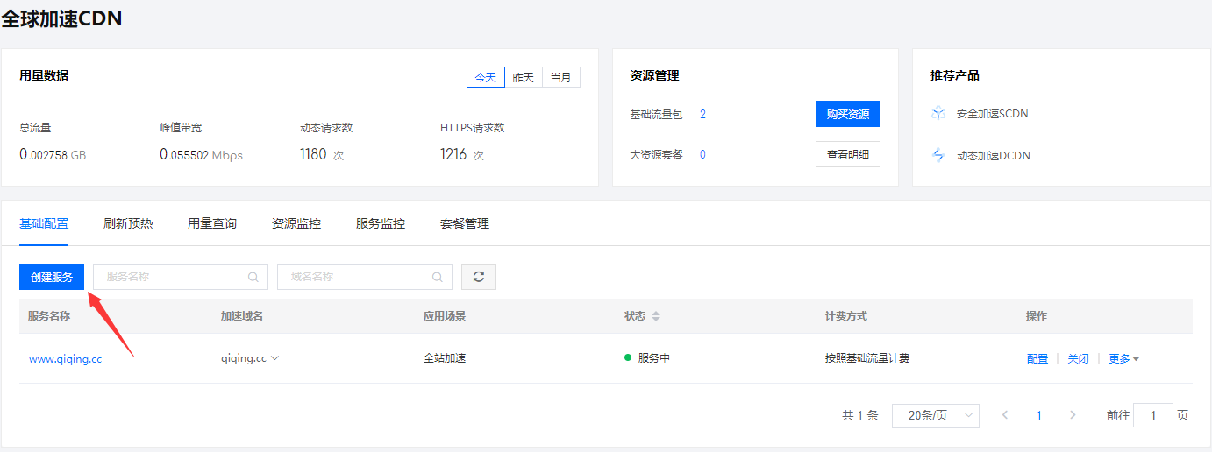1212x452 pixels.
Task: Click the status column sort icon
Action: tap(655, 316)
